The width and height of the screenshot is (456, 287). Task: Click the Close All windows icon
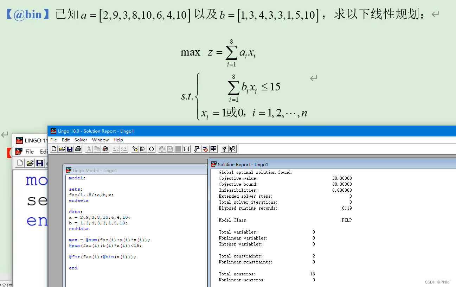click(x=205, y=149)
